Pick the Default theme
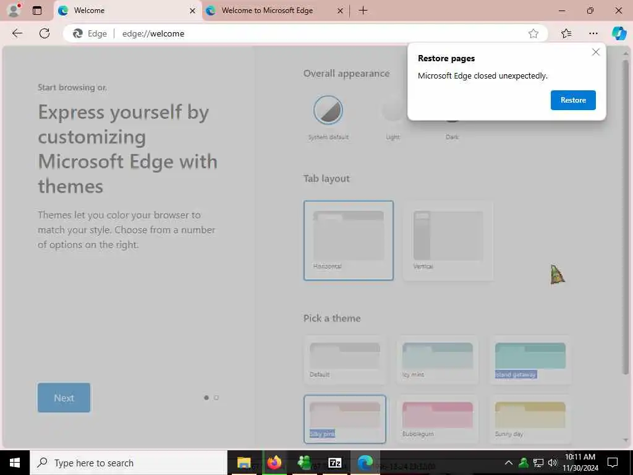Viewport: 633px width, 475px height. 345,359
